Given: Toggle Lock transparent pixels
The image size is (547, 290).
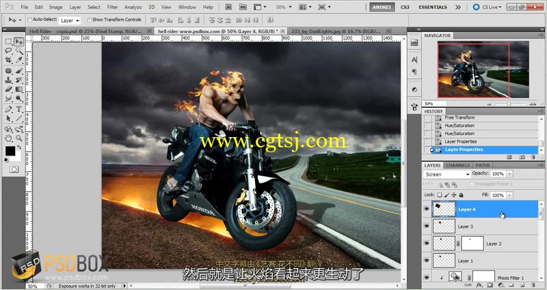Looking at the screenshot, I should [440, 195].
